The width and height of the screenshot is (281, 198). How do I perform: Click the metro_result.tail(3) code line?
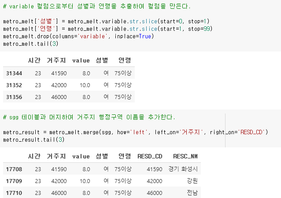pyautogui.click(x=33, y=139)
